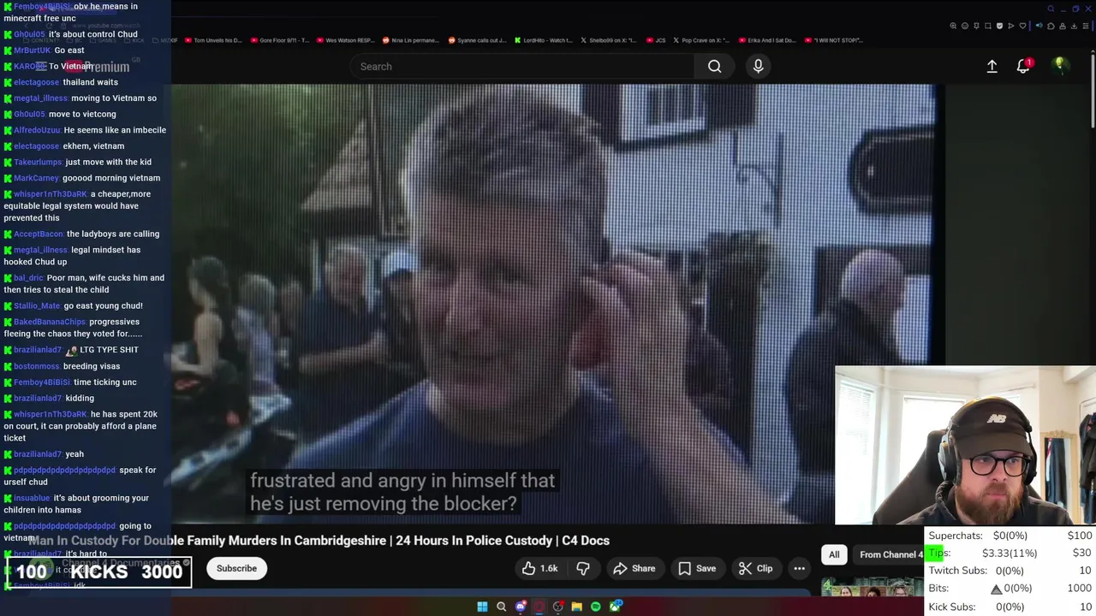Subscribe to the channel
This screenshot has width=1096, height=616.
[236, 568]
